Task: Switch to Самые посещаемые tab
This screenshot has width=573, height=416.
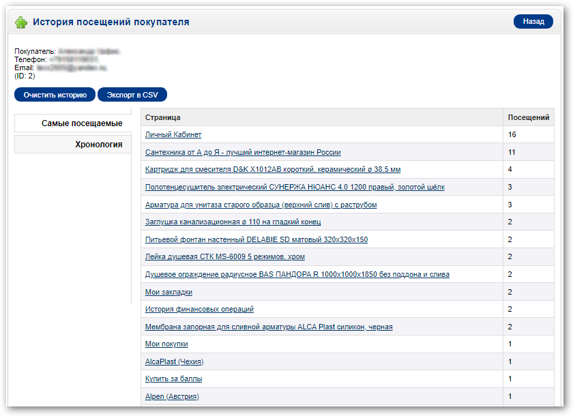Action: coord(73,123)
